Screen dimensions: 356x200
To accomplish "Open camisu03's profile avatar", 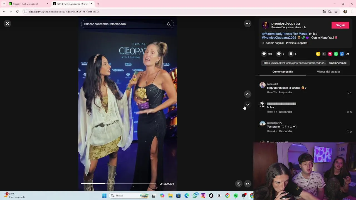I will pos(263,85).
